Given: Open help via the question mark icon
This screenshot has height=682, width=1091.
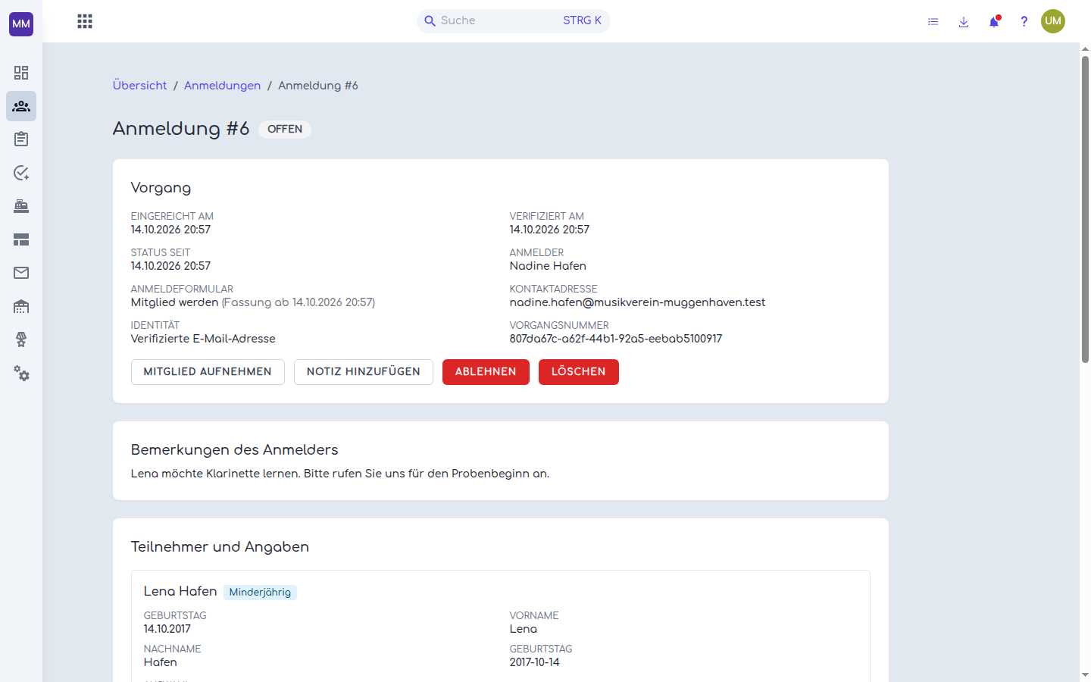Looking at the screenshot, I should (x=1024, y=22).
